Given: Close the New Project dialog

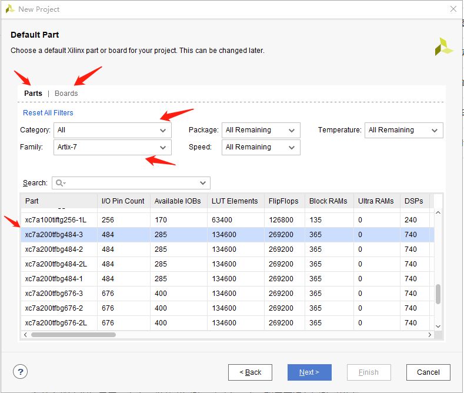Looking at the screenshot, I should click(x=453, y=9).
